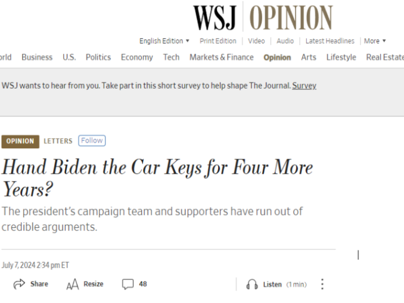
Task: Open the Survey link
Action: [304, 86]
